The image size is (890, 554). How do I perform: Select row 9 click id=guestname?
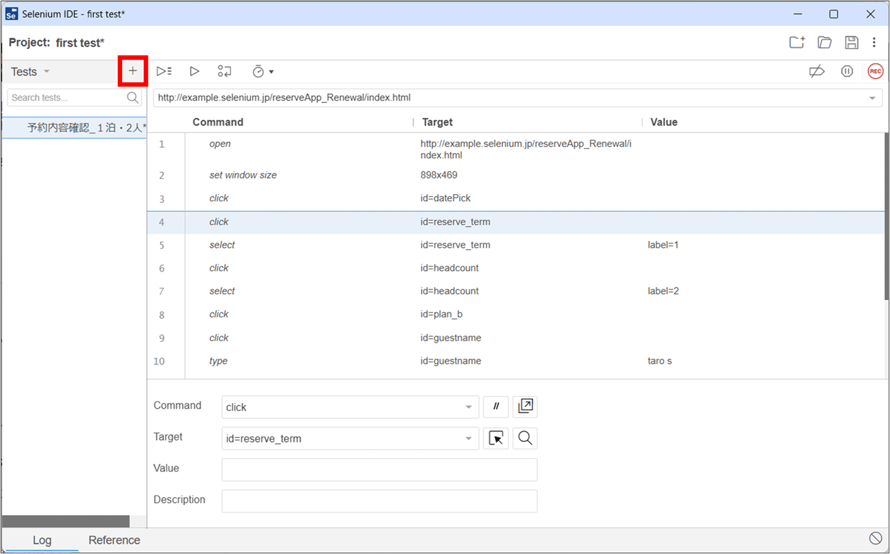point(516,338)
